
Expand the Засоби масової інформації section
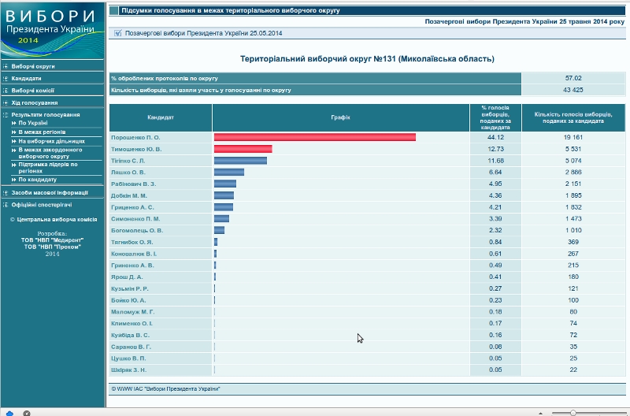point(6,192)
